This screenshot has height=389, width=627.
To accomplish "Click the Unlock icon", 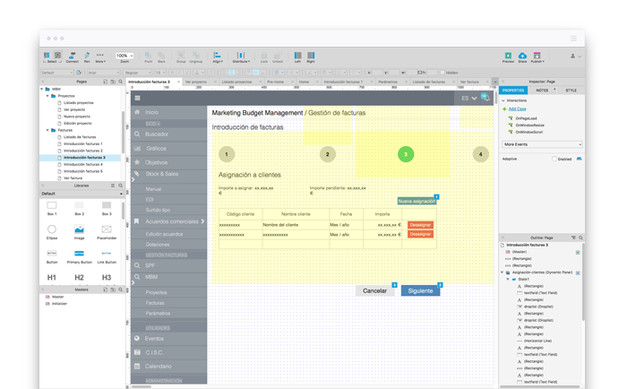I will (278, 56).
